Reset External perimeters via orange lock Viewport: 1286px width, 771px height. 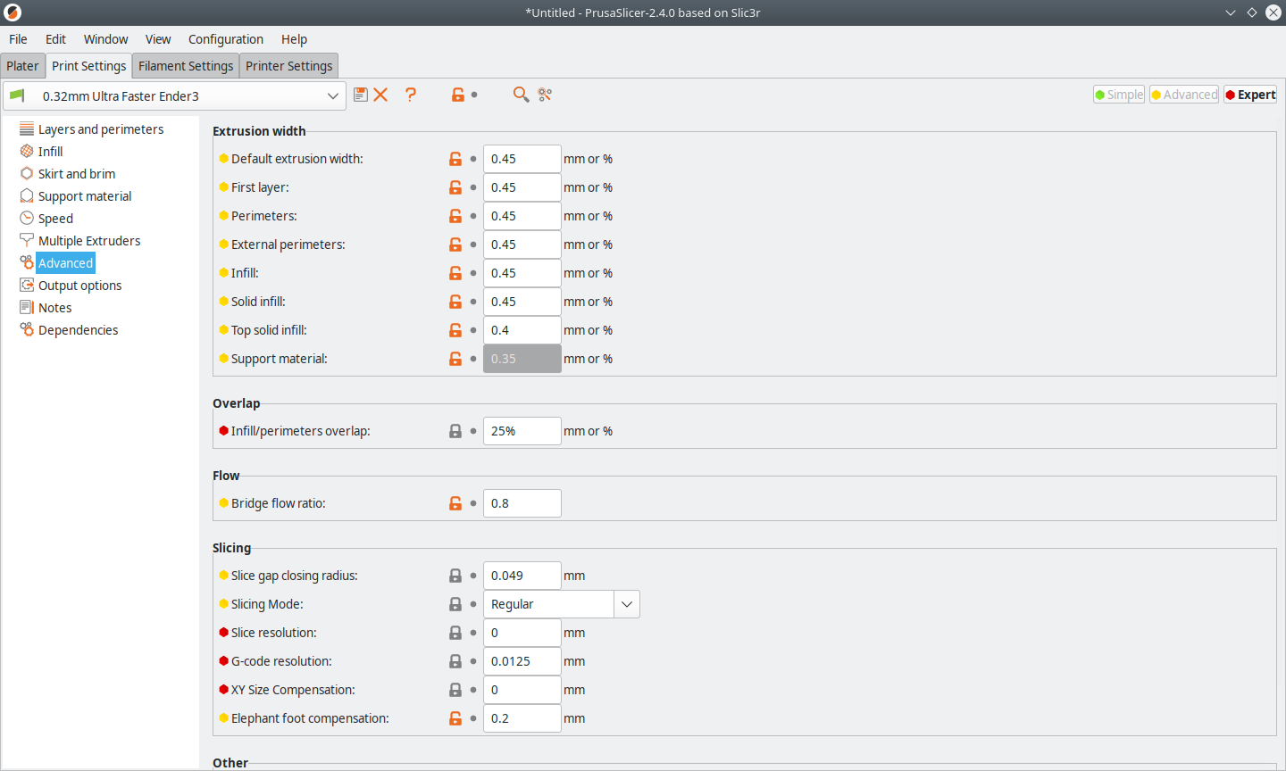point(455,245)
